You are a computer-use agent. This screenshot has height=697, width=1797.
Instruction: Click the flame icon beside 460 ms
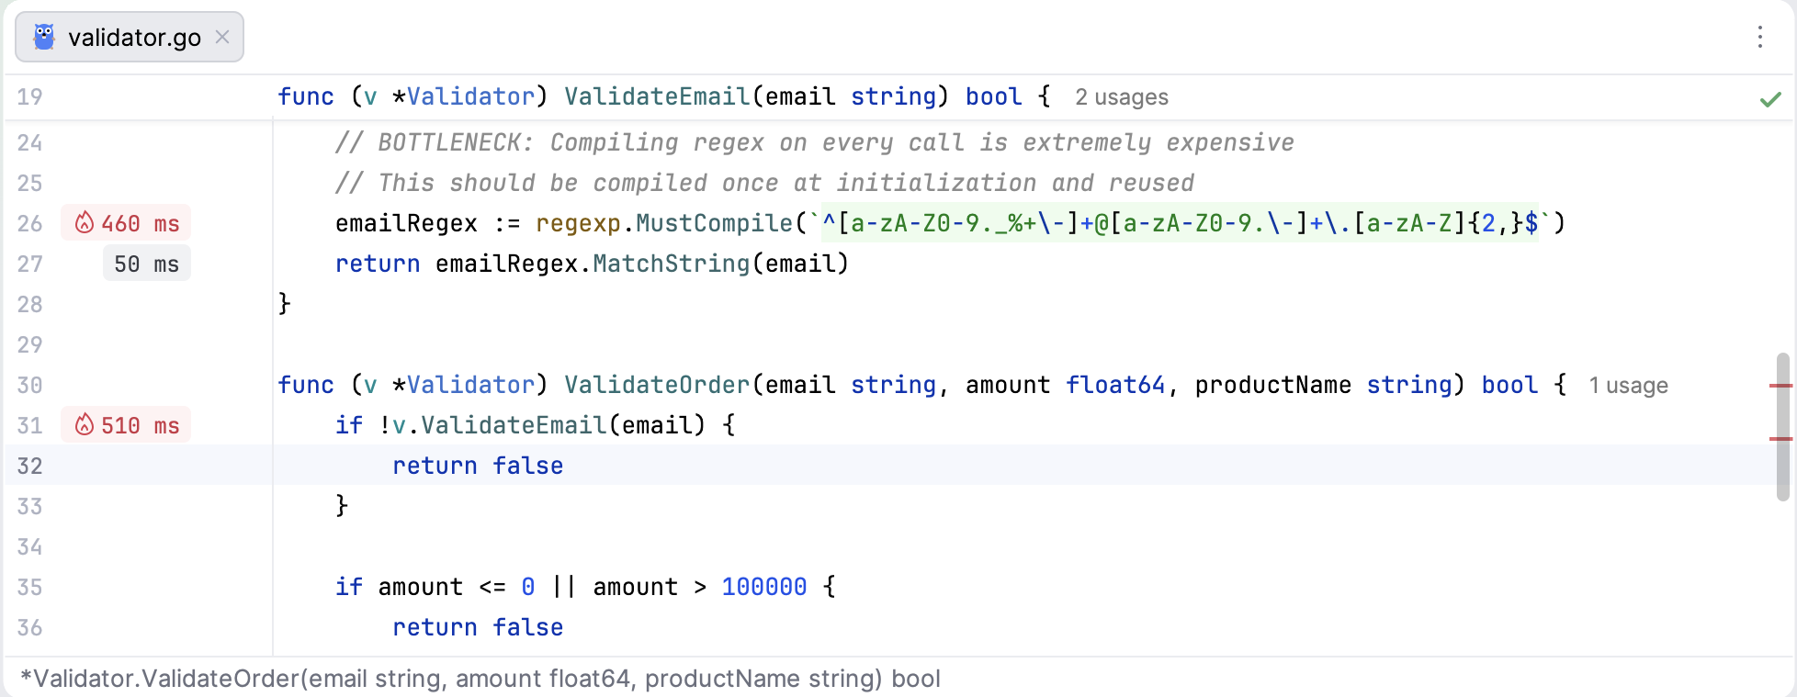(x=85, y=223)
